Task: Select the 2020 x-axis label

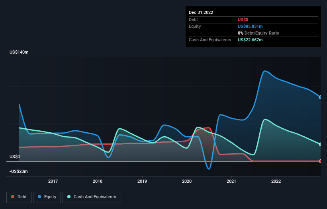Action: pos(187,181)
